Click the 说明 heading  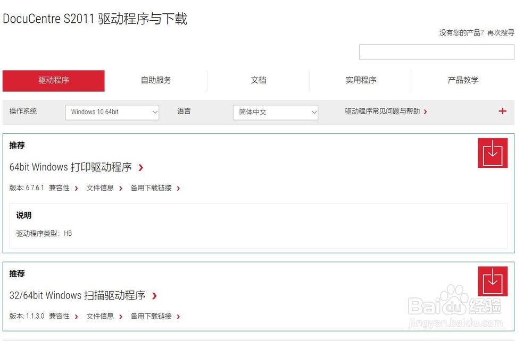point(24,215)
